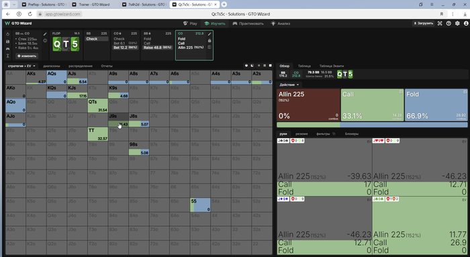Open the Действия dropdown menu

289,85
